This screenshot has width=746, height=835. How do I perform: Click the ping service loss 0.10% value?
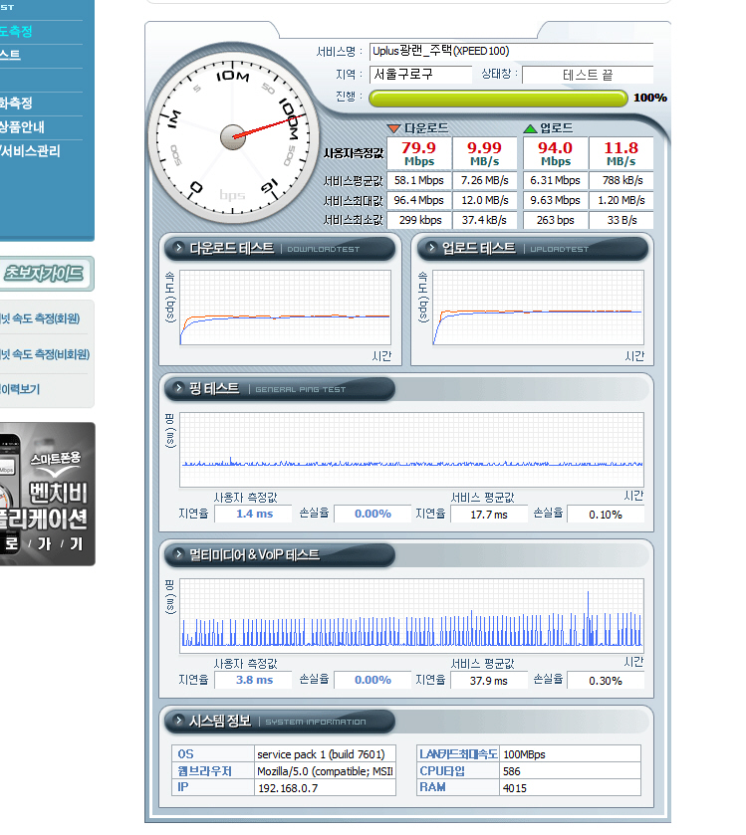coord(606,515)
